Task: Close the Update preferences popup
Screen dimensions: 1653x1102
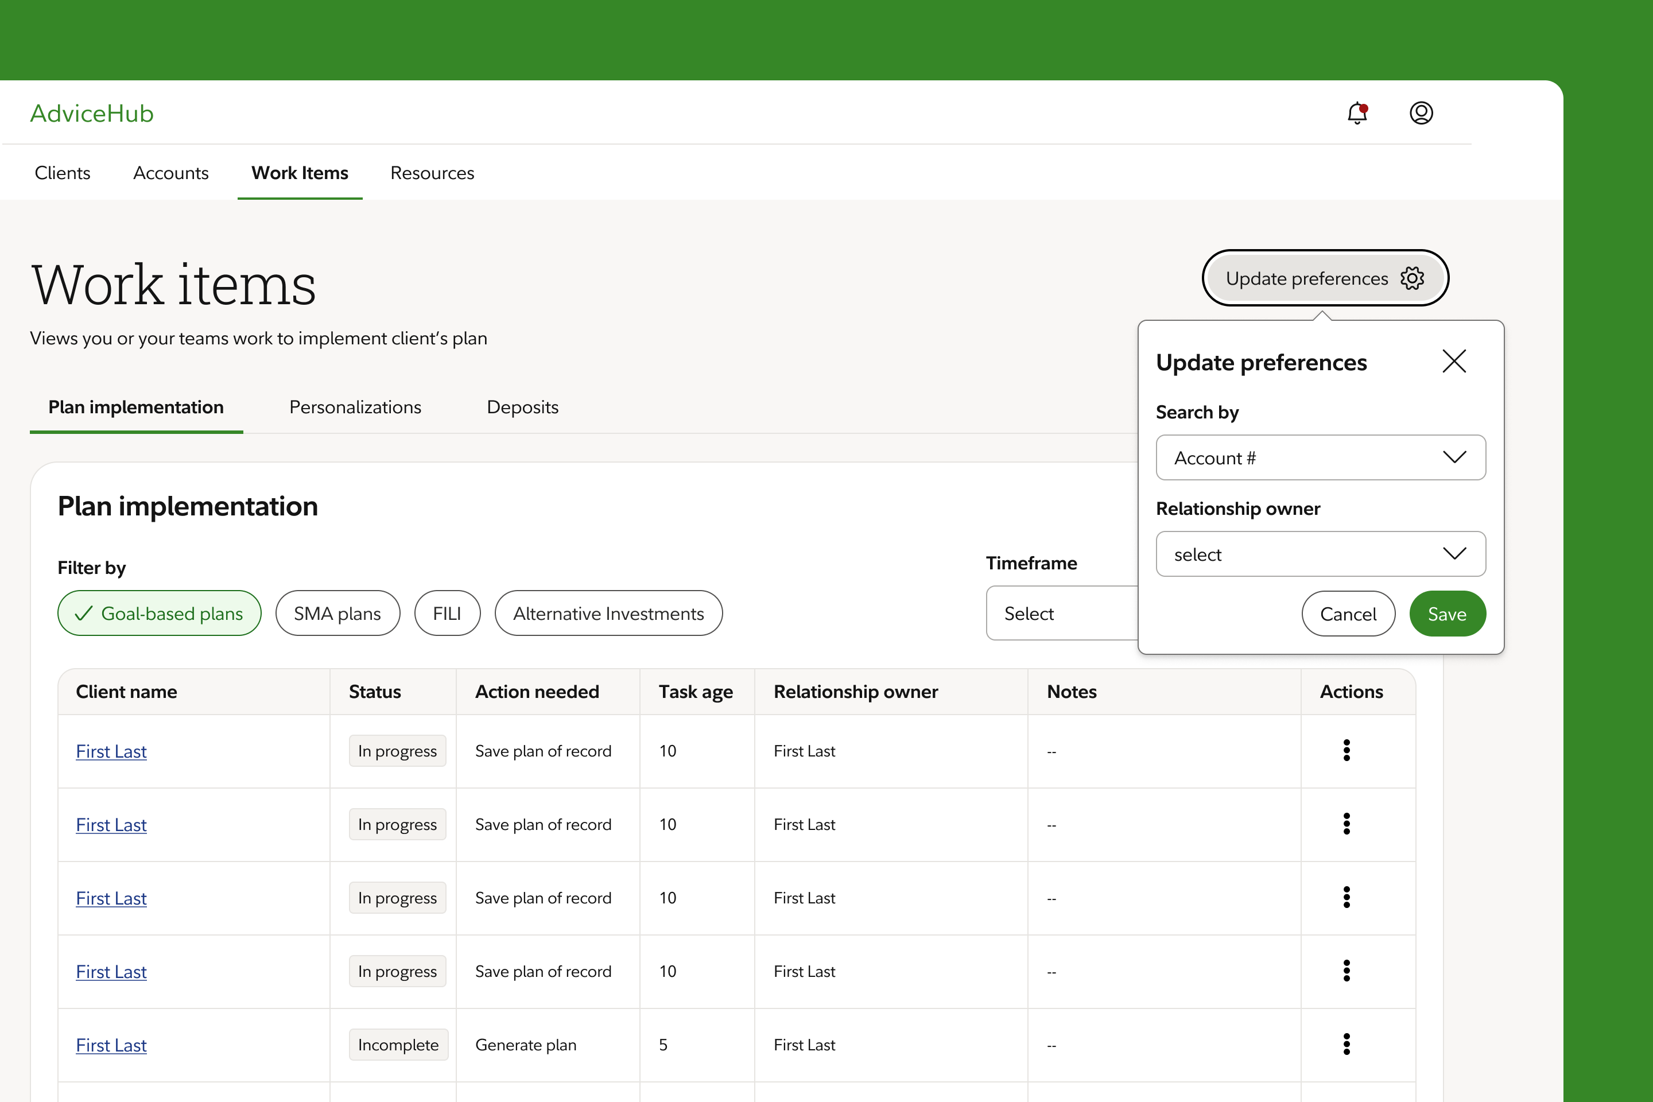Action: tap(1454, 361)
